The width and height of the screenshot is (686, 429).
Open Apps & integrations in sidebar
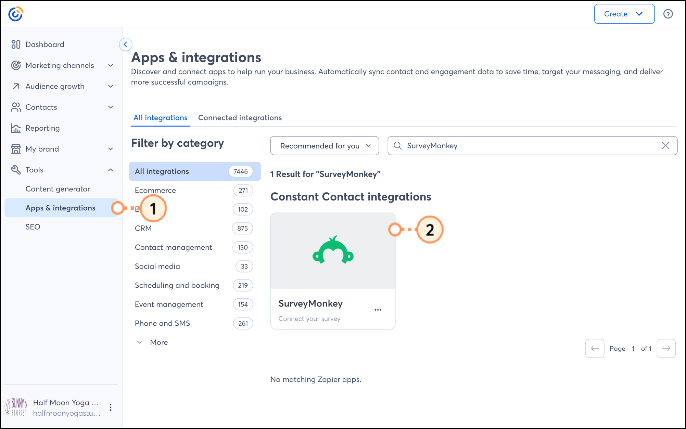point(61,208)
